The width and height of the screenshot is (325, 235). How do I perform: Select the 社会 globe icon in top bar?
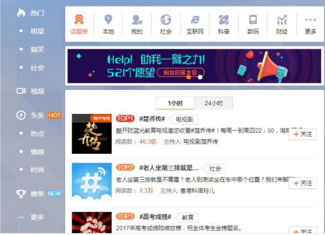(166, 20)
